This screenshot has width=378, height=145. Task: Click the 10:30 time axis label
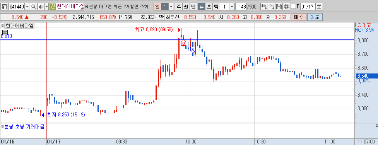point(261,142)
